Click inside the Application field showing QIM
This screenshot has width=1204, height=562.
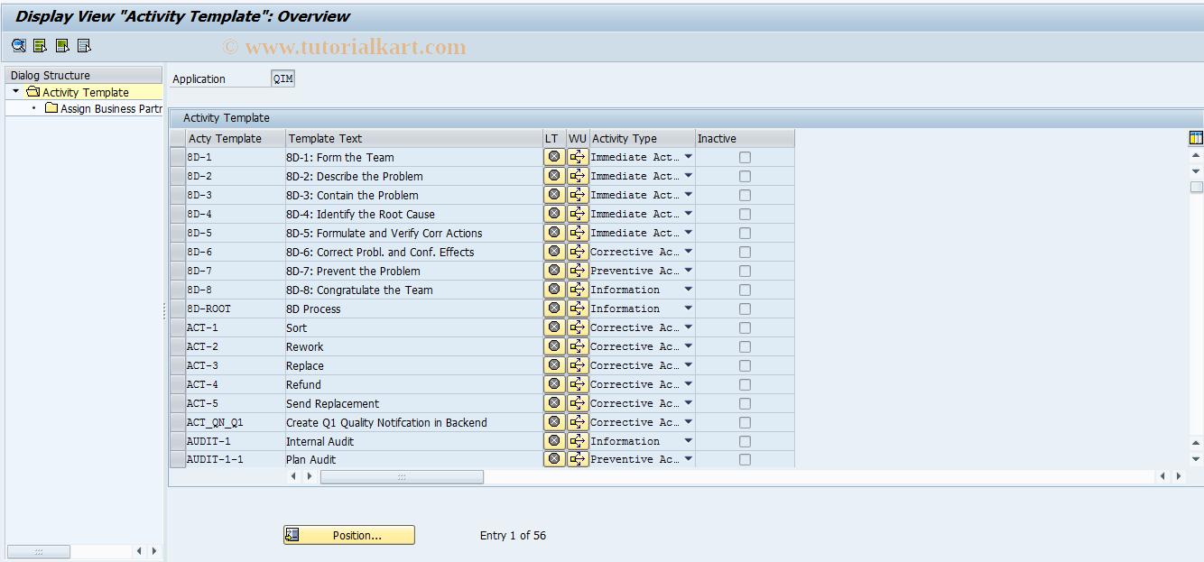coord(282,78)
